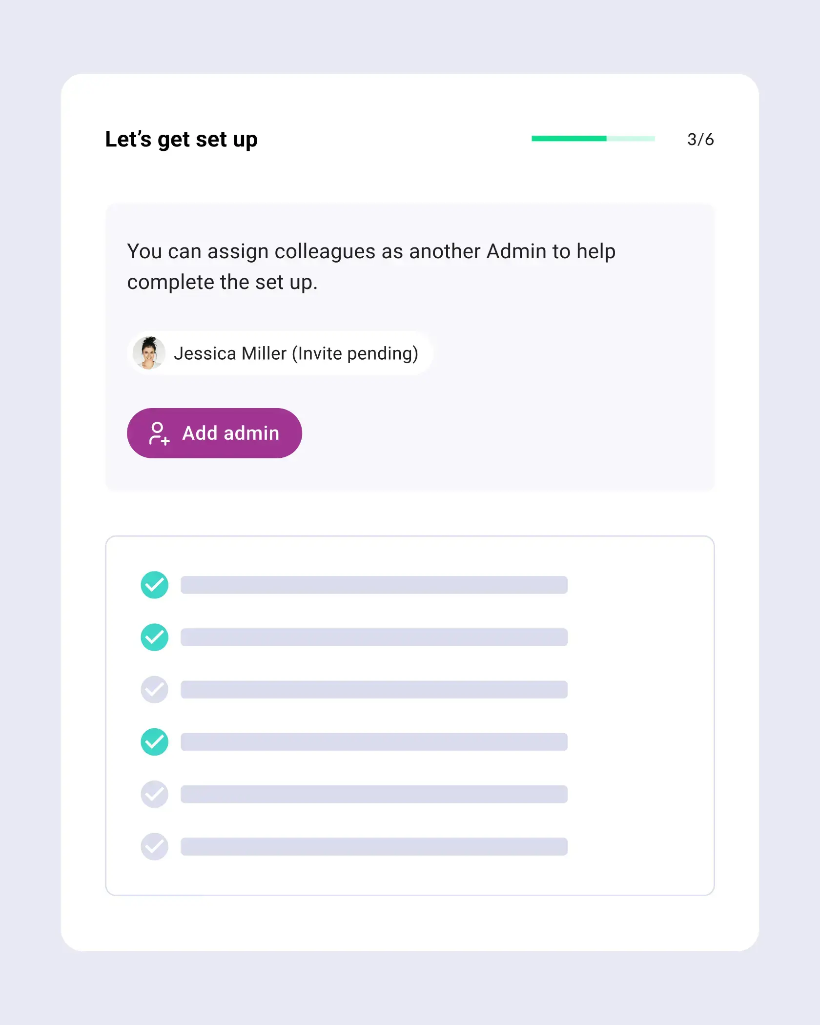Mark the sixth checklist item as done
820x1025 pixels.
pyautogui.click(x=154, y=847)
